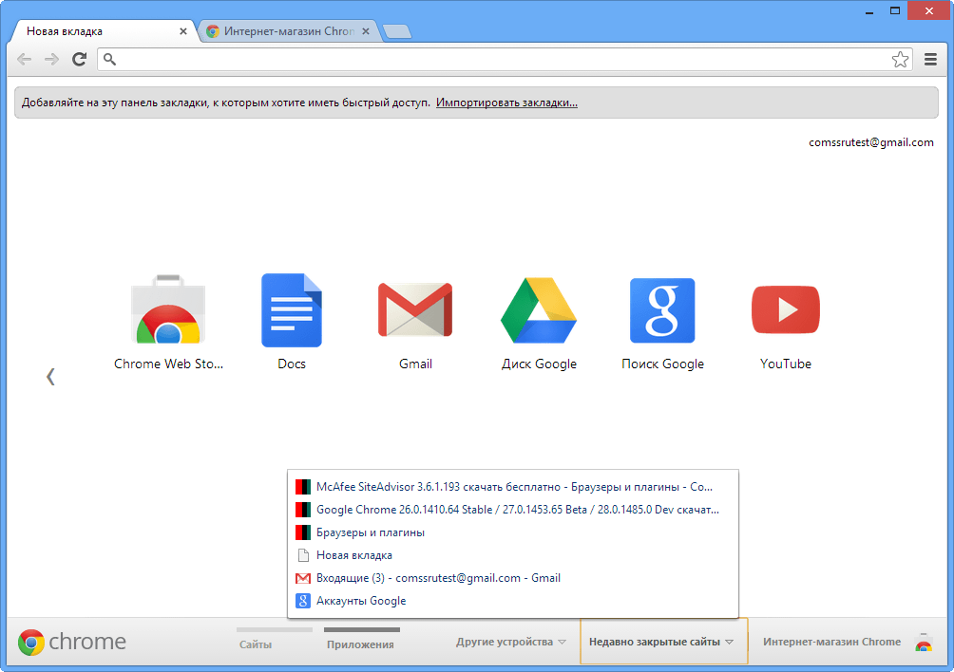This screenshot has height=672, width=954.
Task: Go forward with the forward arrow
Action: pyautogui.click(x=51, y=59)
